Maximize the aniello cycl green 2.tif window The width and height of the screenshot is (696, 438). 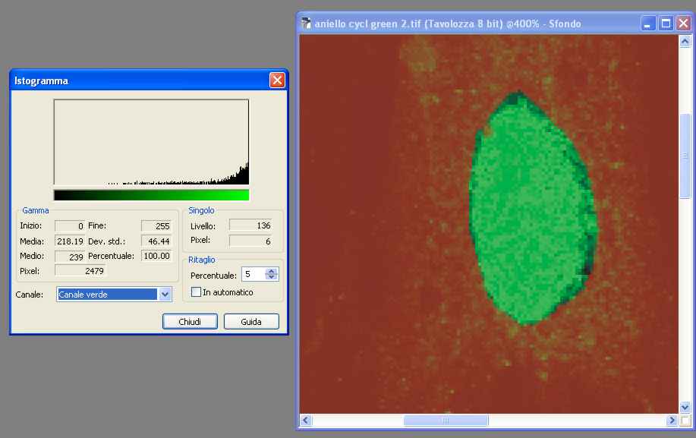666,24
